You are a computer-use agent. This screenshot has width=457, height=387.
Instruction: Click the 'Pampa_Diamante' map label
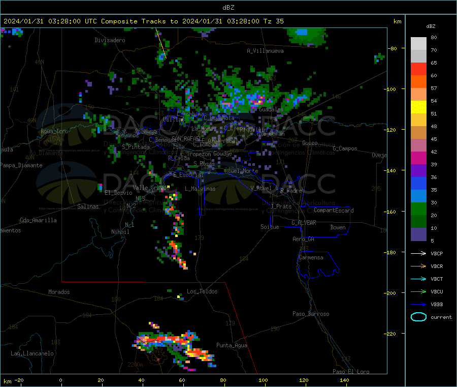21,165
